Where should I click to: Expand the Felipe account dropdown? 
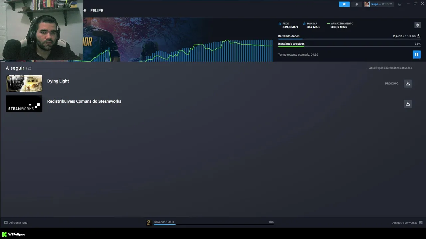click(376, 4)
